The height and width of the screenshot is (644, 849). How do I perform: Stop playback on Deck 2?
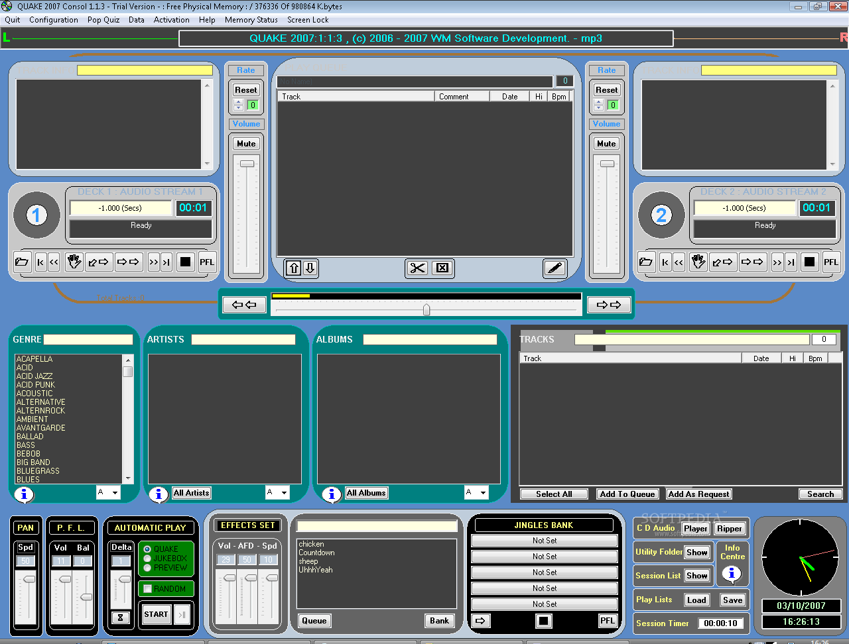click(809, 262)
